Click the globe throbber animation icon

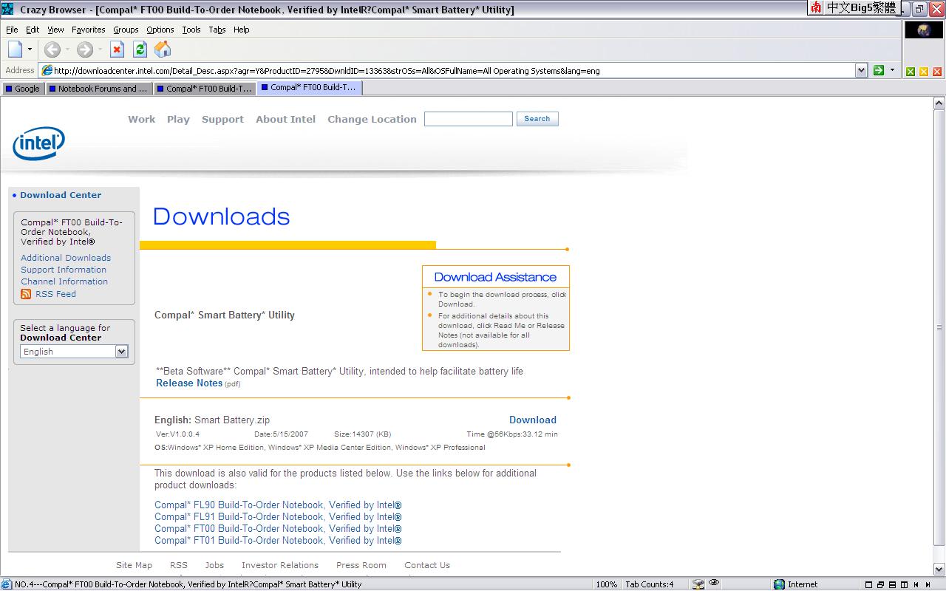coord(924,30)
